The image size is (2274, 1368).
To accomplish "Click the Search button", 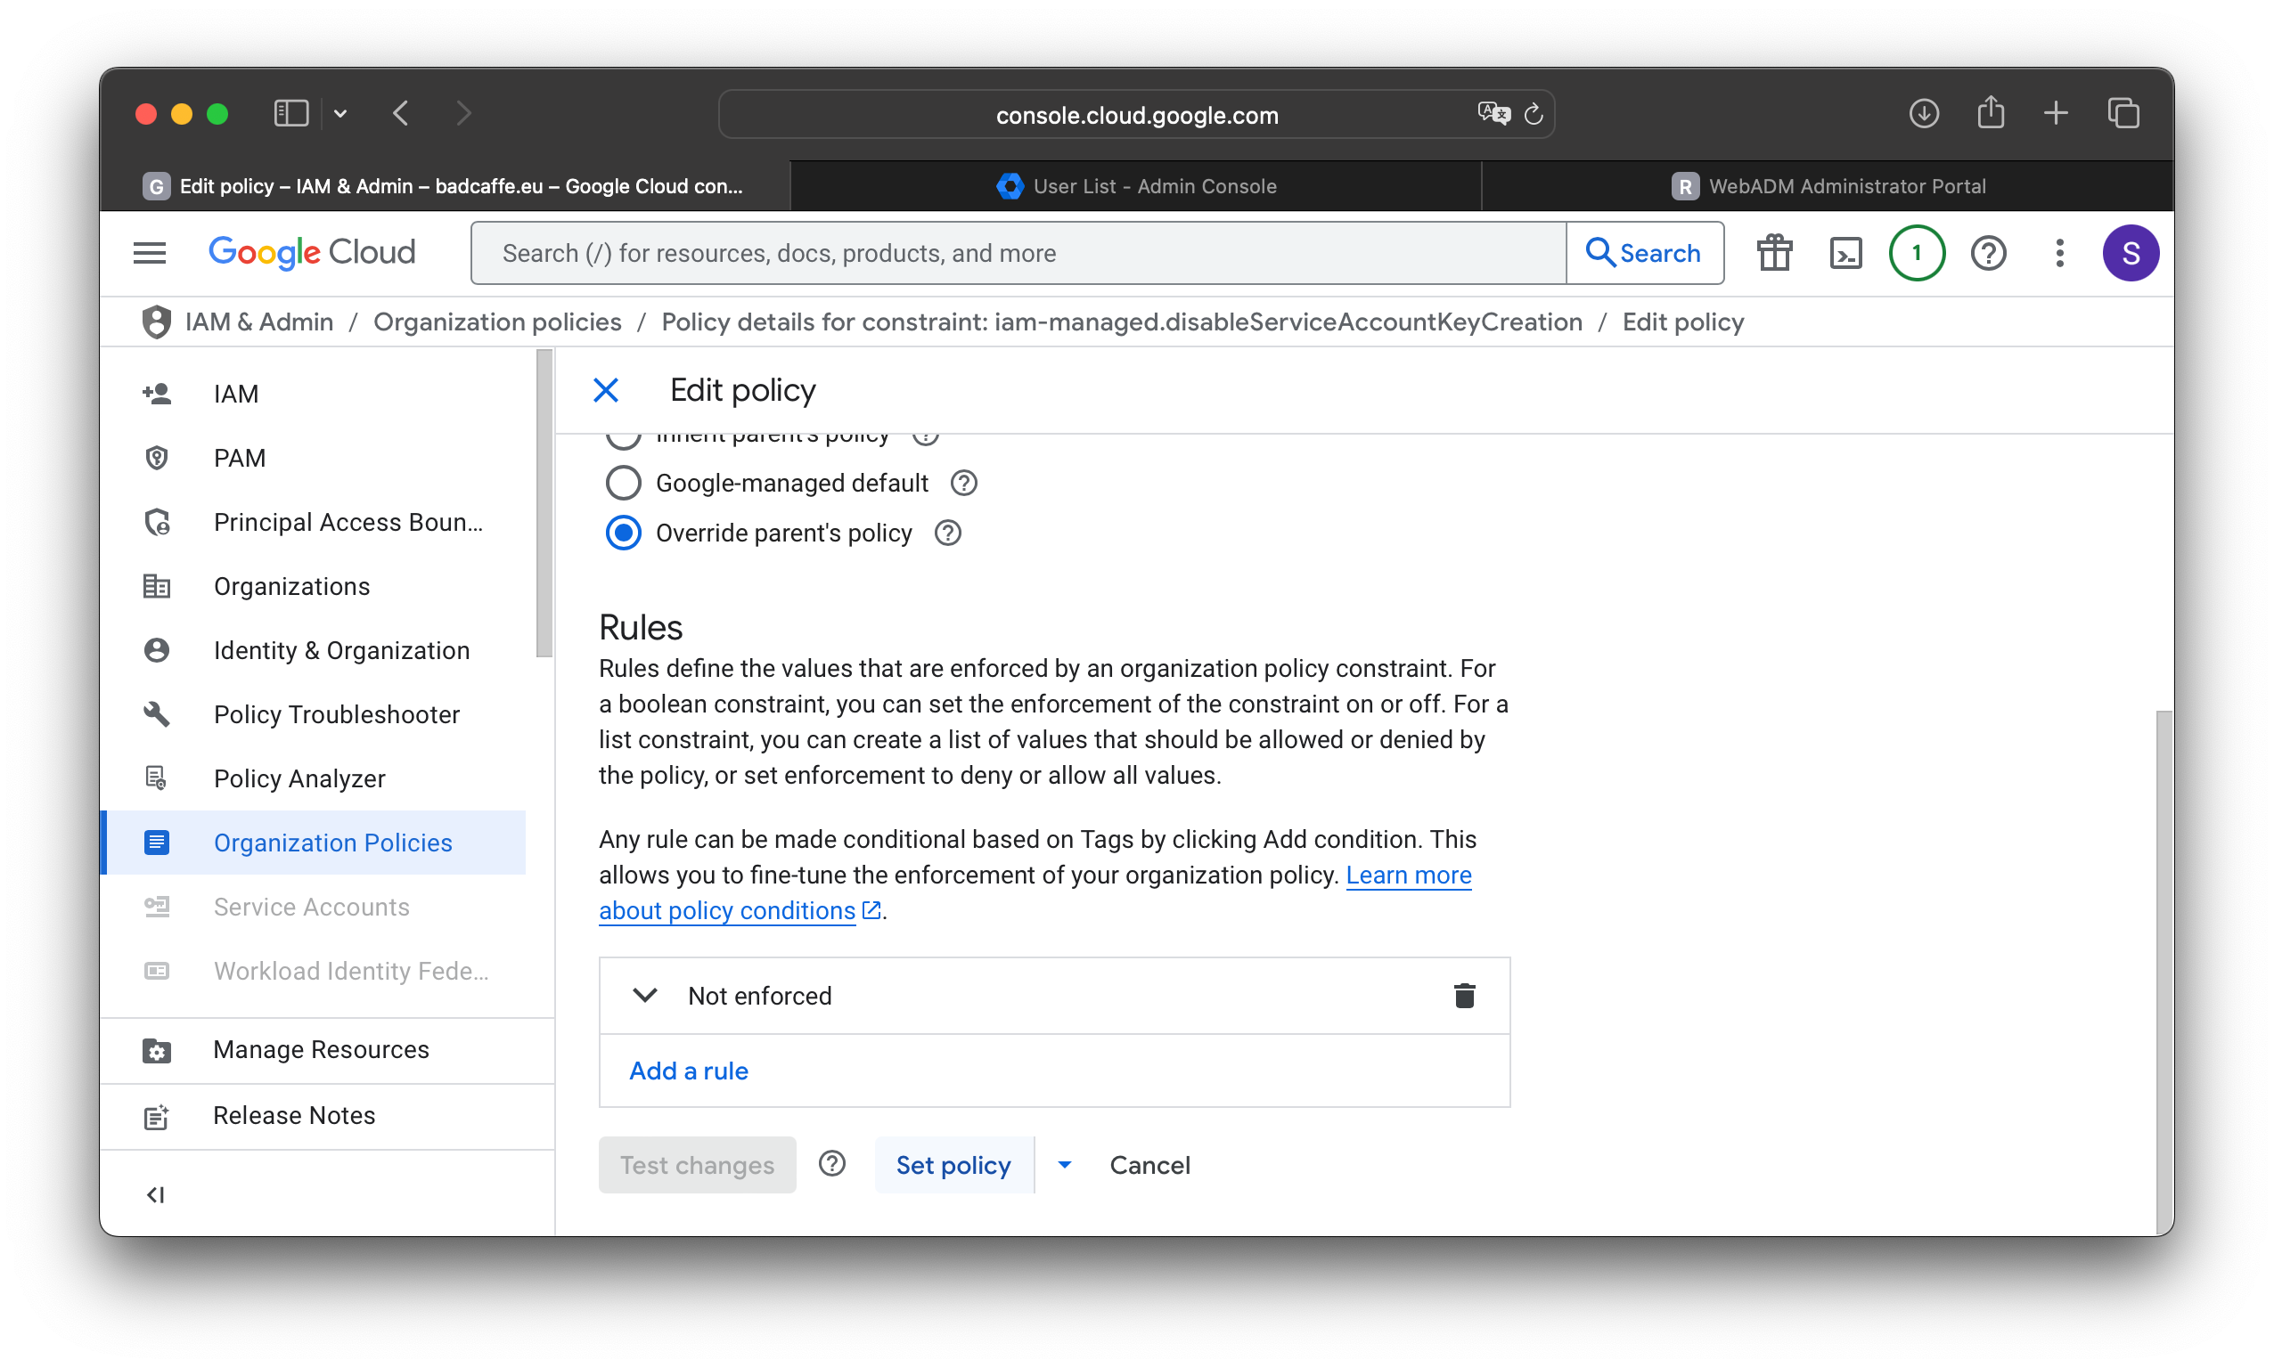I will [x=1644, y=253].
